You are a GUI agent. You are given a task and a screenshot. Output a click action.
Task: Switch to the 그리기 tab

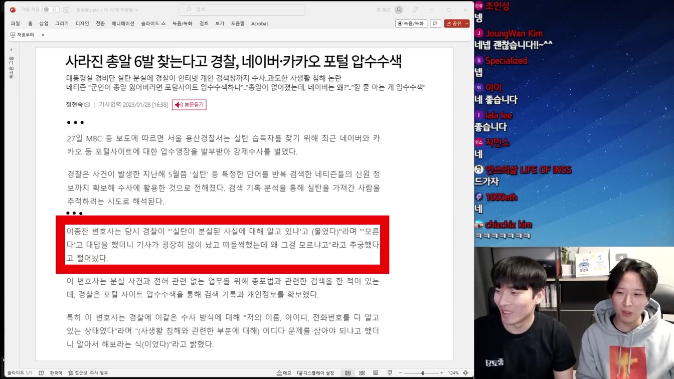coord(62,24)
